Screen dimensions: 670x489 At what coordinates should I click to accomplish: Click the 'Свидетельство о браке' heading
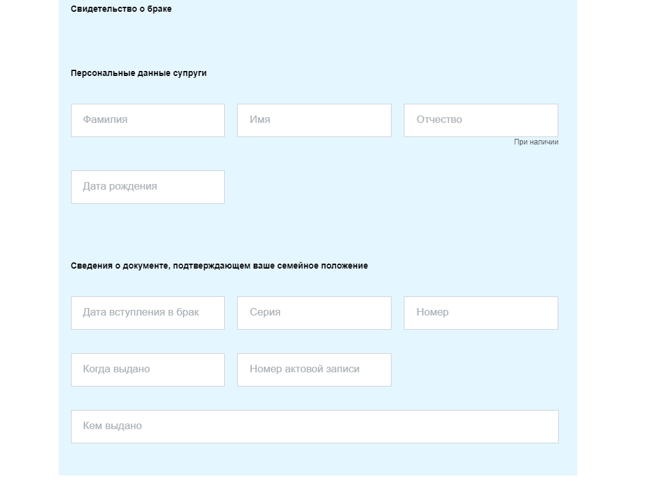[x=121, y=9]
